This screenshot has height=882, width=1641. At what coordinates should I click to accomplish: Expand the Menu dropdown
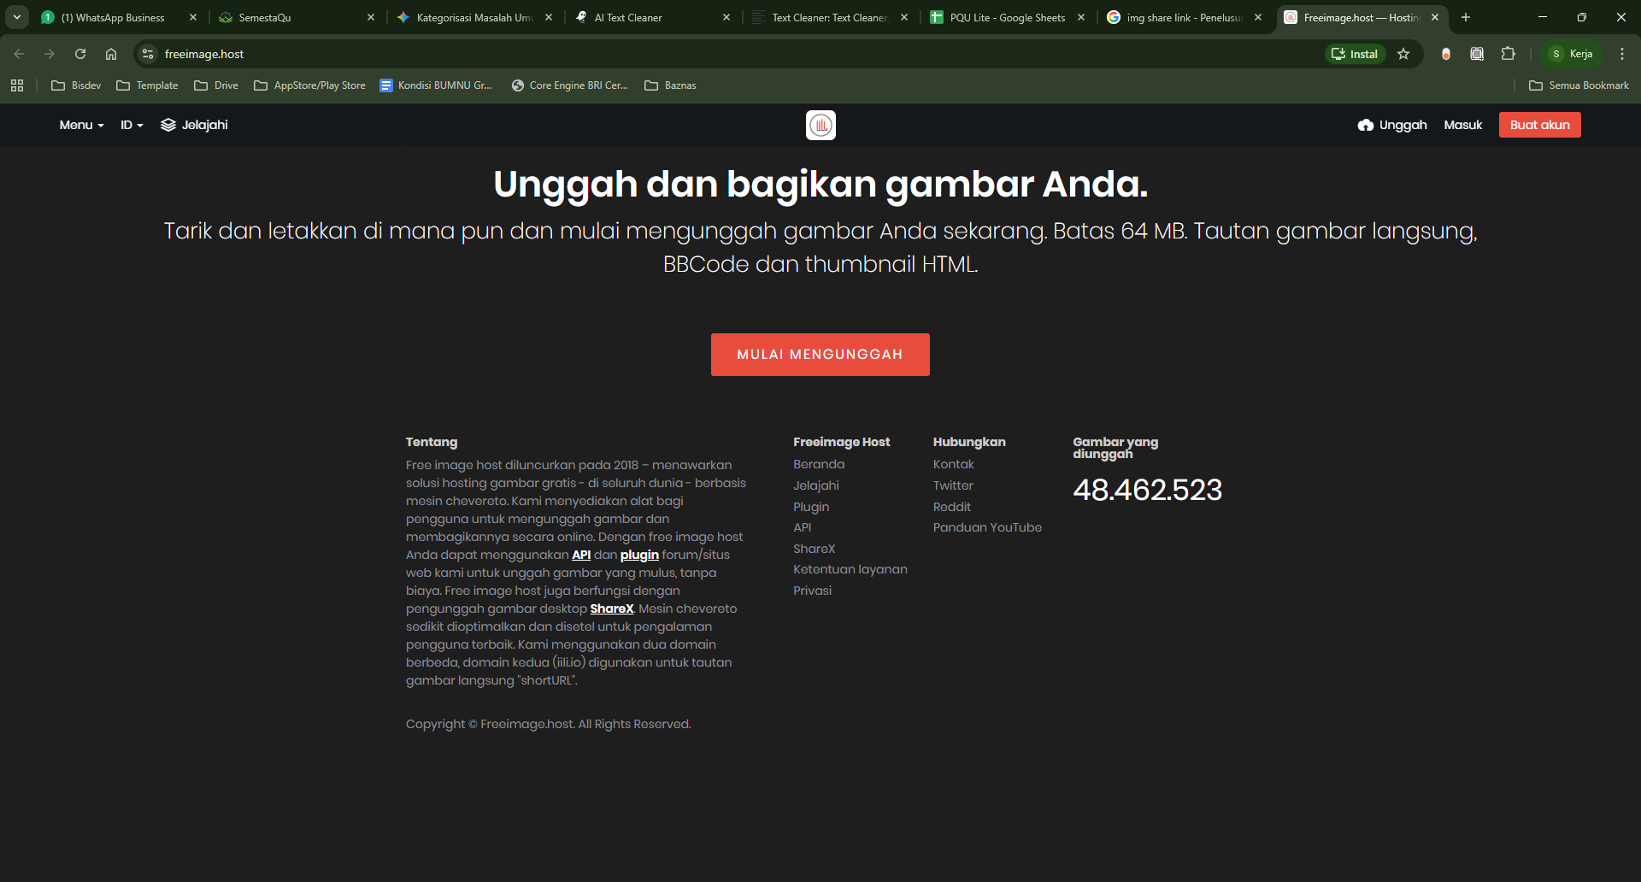[82, 125]
